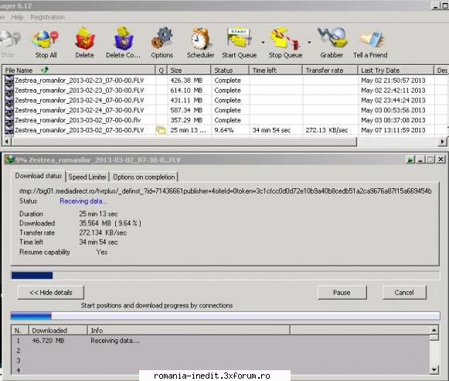449x381 pixels.
Task: Click the Q column header
Action: 162,70
